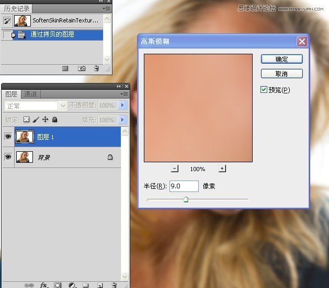Toggle the 预览(P) preview checkbox
329x288 pixels.
264,90
